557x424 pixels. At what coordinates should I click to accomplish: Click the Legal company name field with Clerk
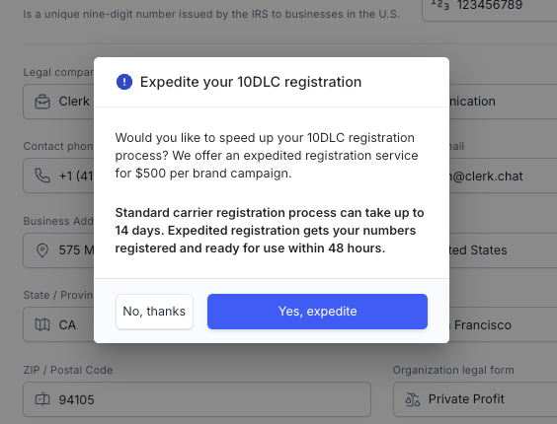[58, 102]
